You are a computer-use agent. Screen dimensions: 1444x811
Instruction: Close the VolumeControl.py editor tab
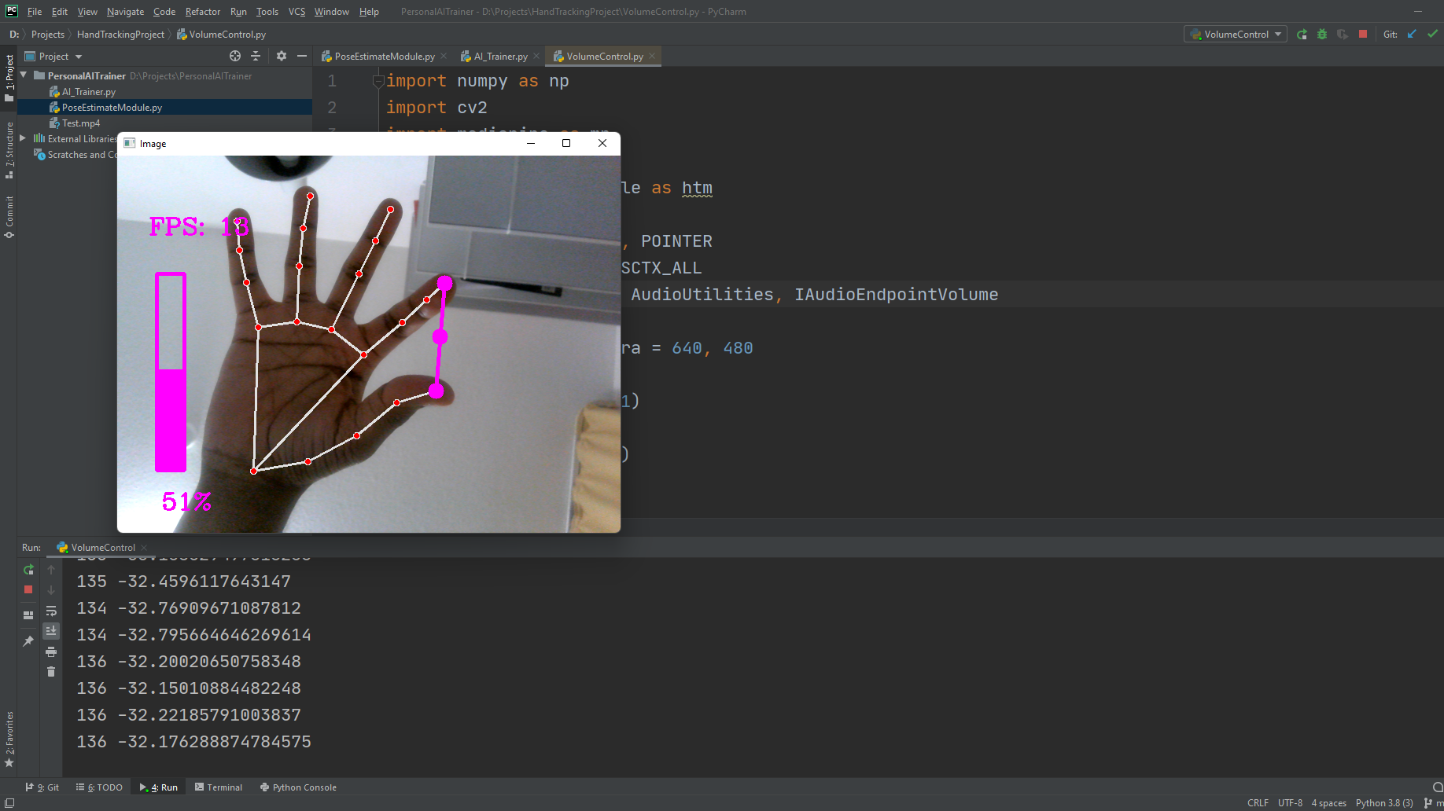tap(652, 56)
